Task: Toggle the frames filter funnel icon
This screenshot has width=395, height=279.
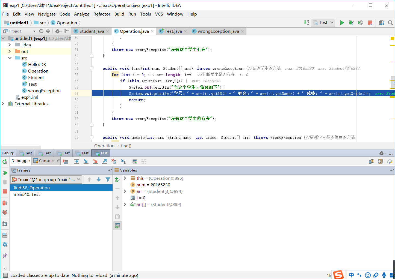Action: [x=108, y=179]
